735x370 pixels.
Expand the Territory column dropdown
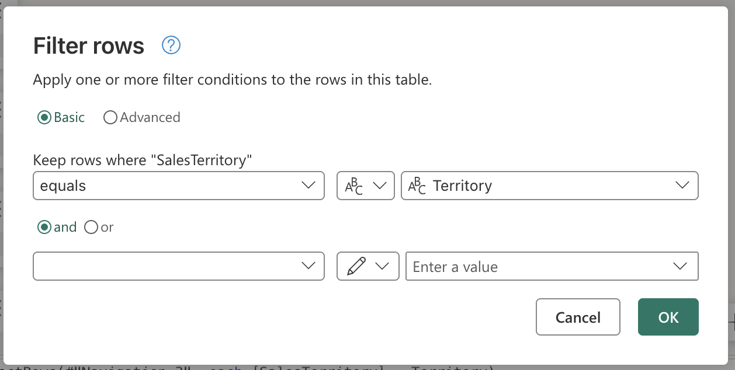point(549,185)
